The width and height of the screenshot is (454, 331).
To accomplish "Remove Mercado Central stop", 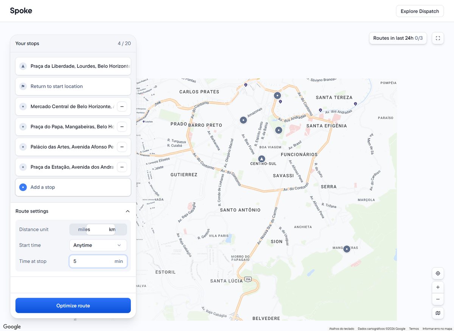I will click(x=122, y=107).
